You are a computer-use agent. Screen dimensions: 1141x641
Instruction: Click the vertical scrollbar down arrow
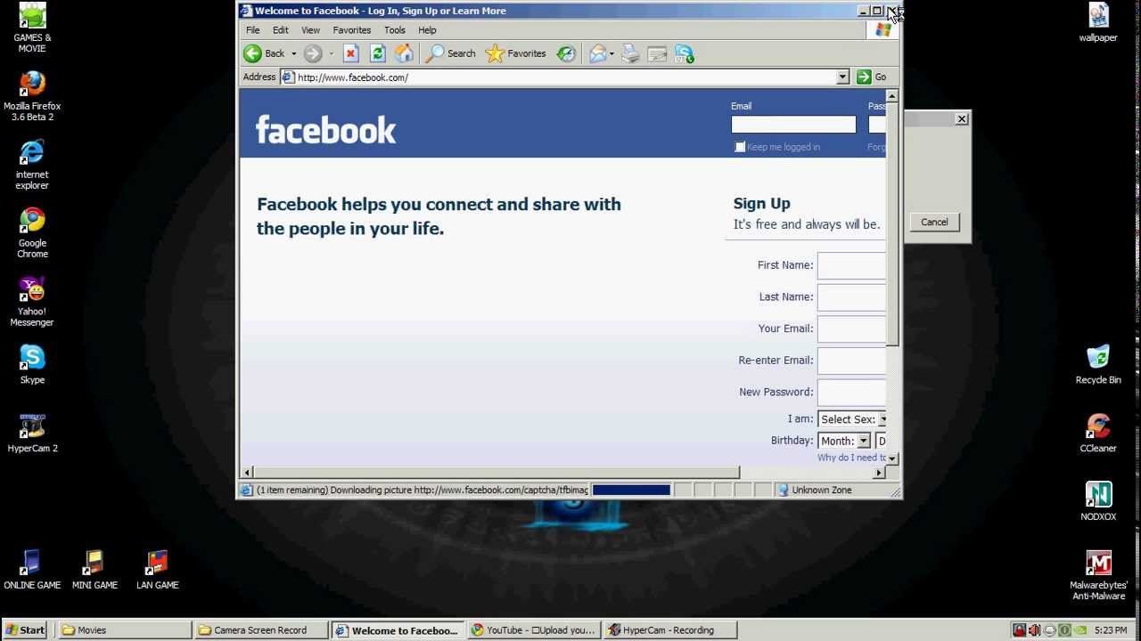[892, 458]
